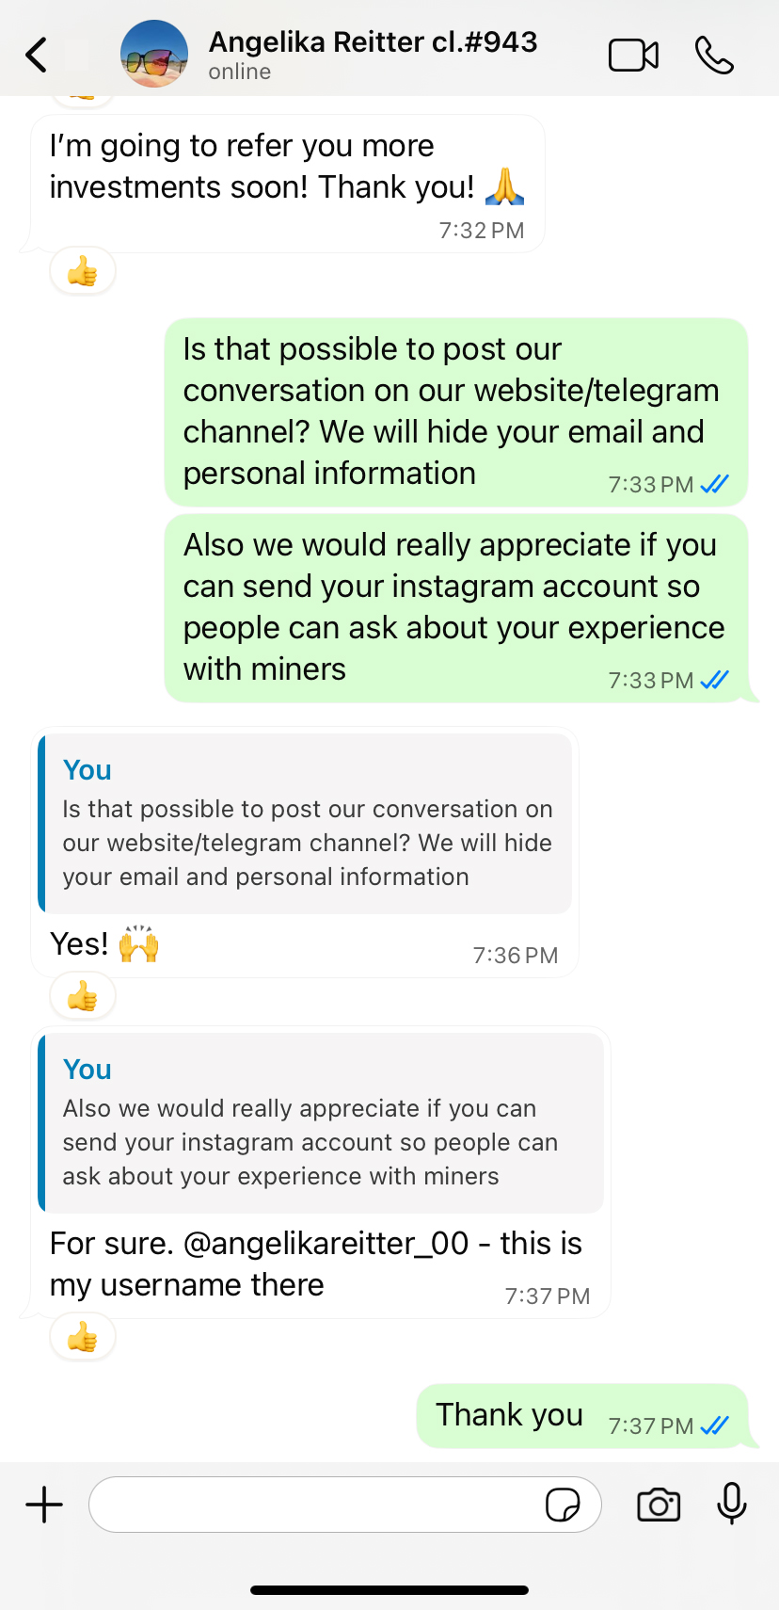
Task: Jump to quoted 'Also we would really appreciate' message
Action: tap(322, 1123)
